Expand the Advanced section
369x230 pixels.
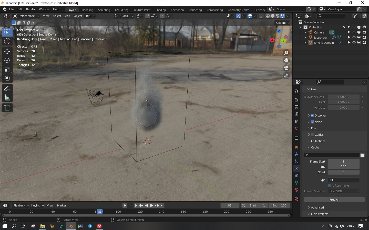click(317, 208)
